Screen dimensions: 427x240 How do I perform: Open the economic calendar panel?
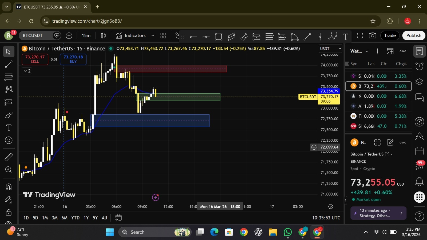[x=419, y=151]
